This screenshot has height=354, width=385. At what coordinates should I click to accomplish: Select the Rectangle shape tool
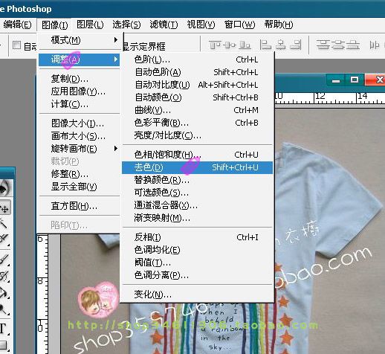point(4,345)
